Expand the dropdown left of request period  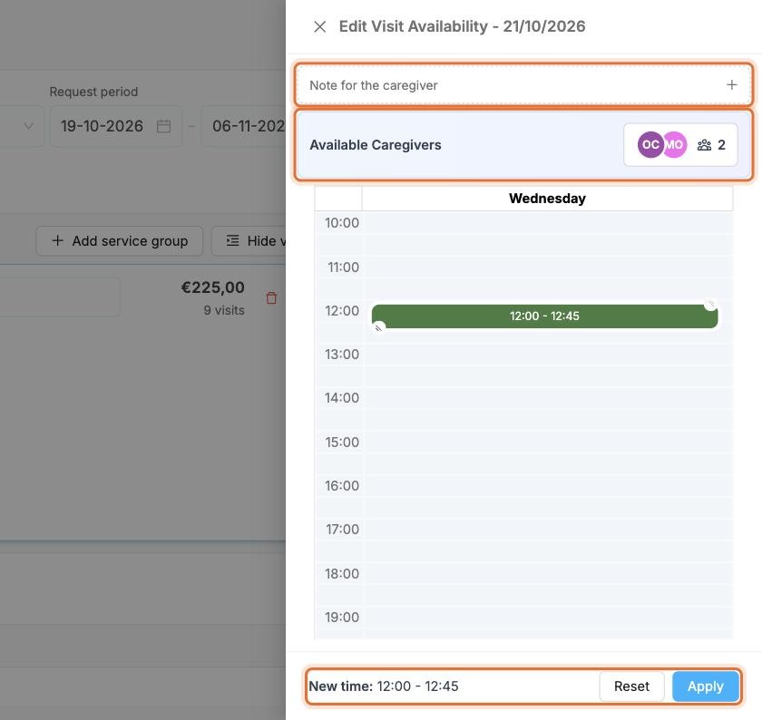pyautogui.click(x=29, y=126)
